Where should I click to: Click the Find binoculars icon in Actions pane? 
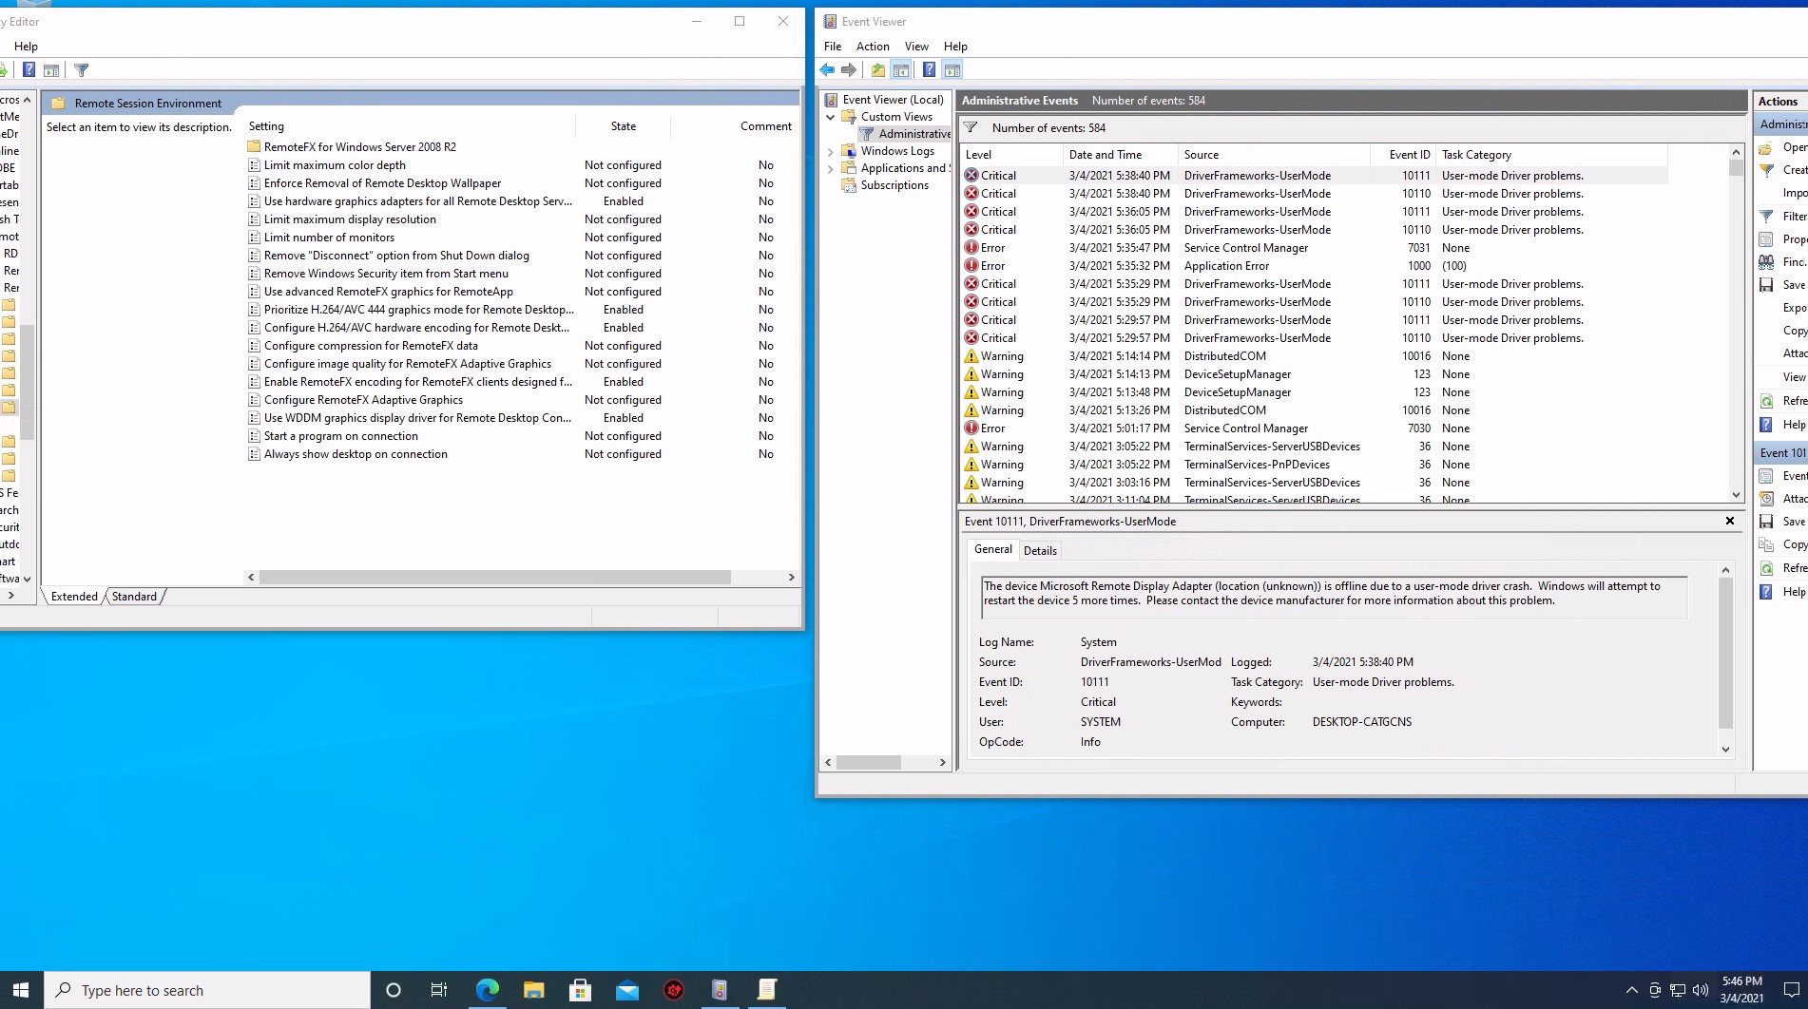pos(1766,262)
